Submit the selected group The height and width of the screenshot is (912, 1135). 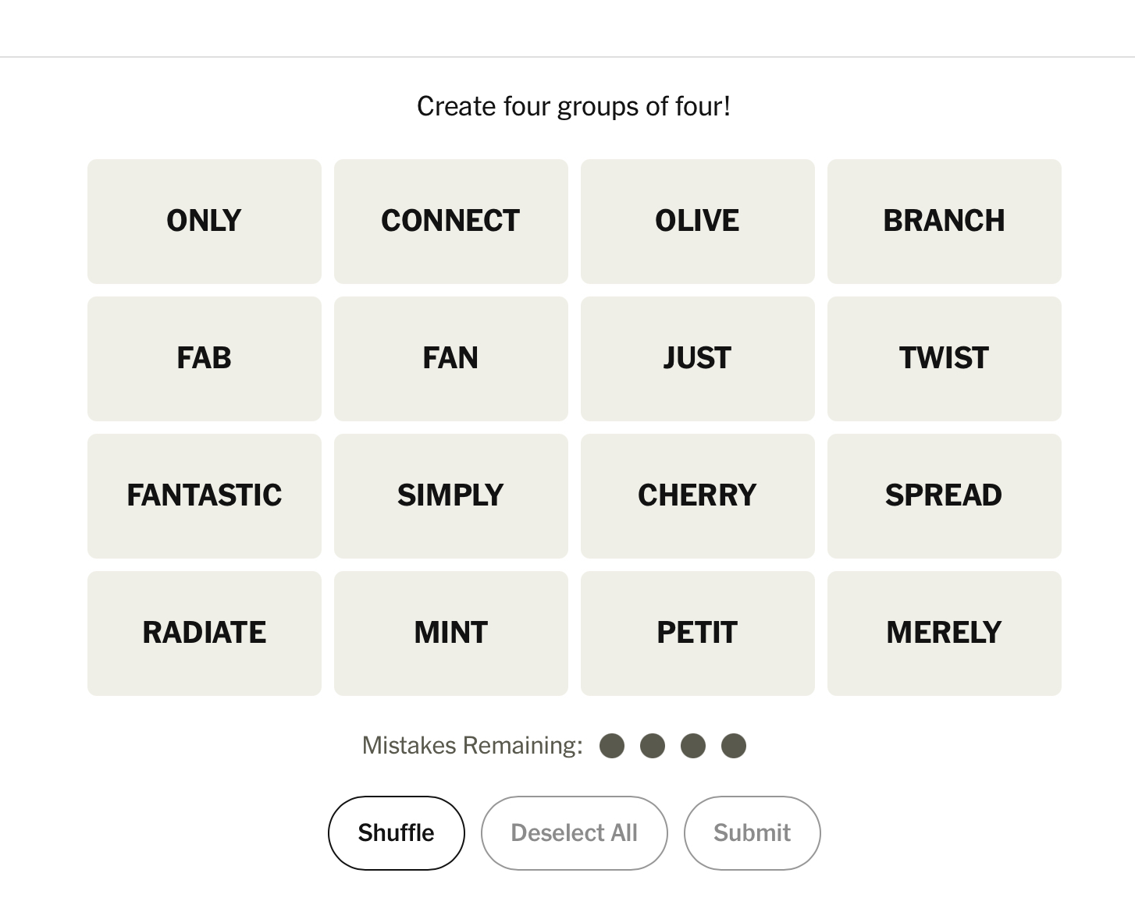[752, 832]
